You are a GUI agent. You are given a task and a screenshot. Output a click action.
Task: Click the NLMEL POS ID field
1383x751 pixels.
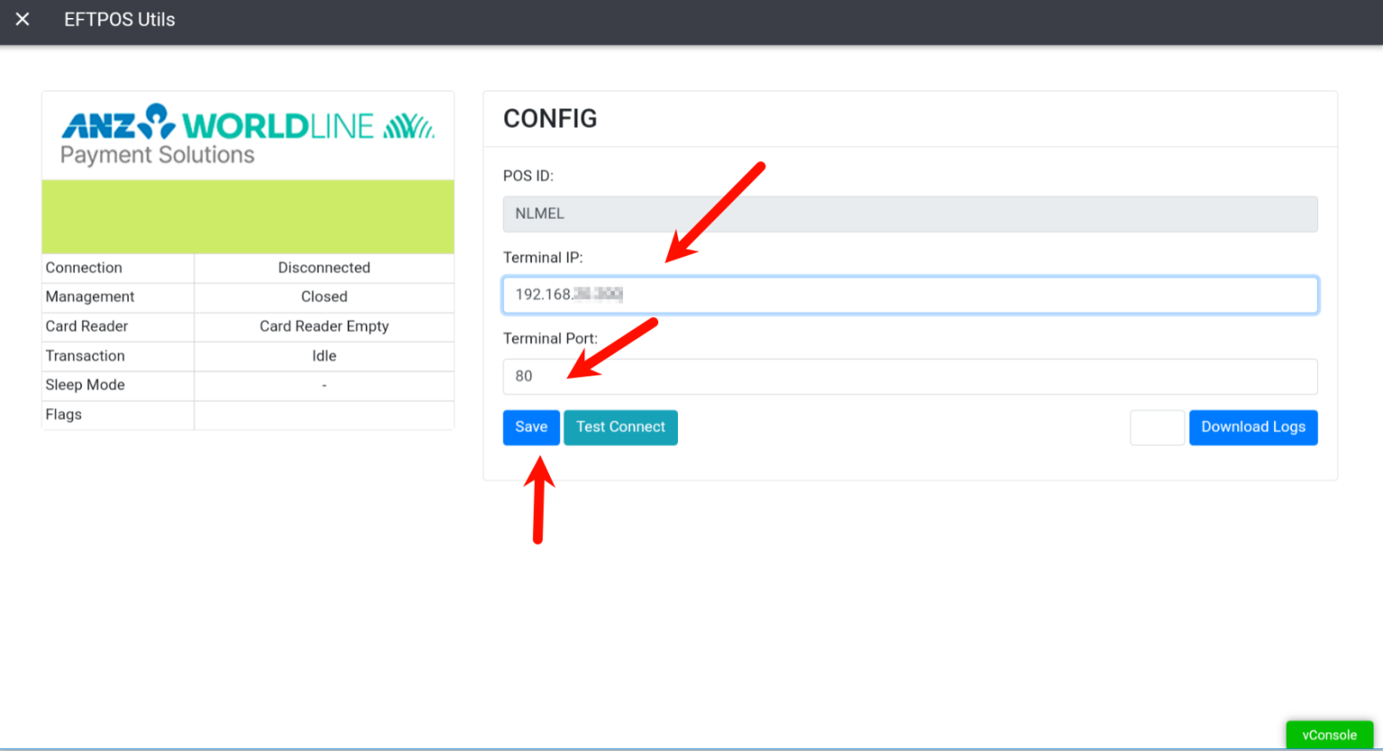point(909,213)
